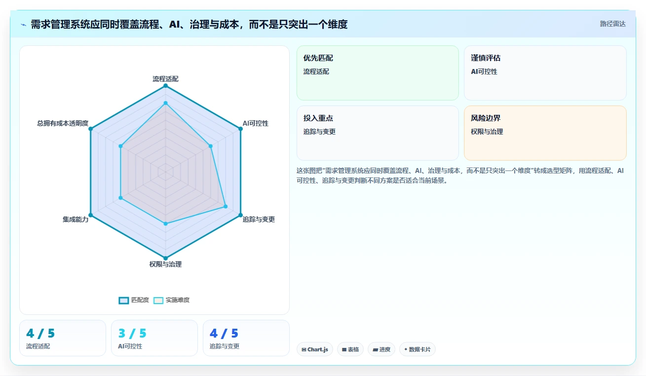Click 匹配度 outer point on 权限与治理 axis
The height and width of the screenshot is (376, 646).
pos(165,258)
